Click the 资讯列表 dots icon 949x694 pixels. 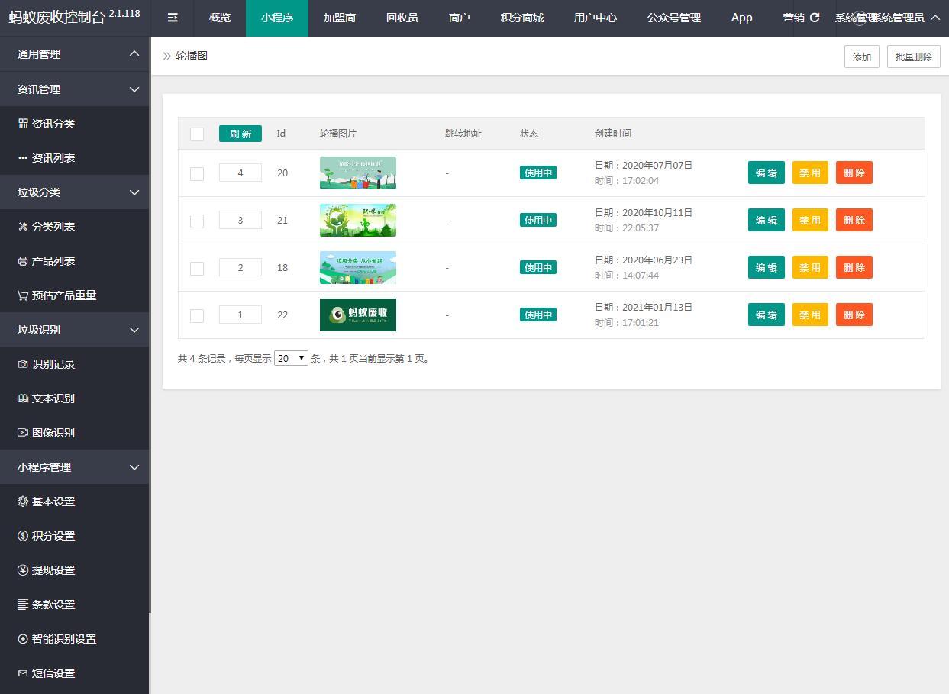23,157
